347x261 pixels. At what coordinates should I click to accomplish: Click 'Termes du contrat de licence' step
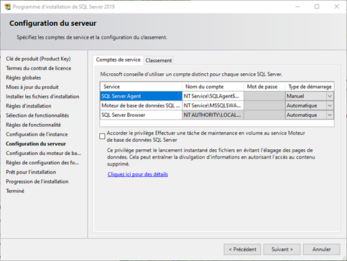point(39,68)
